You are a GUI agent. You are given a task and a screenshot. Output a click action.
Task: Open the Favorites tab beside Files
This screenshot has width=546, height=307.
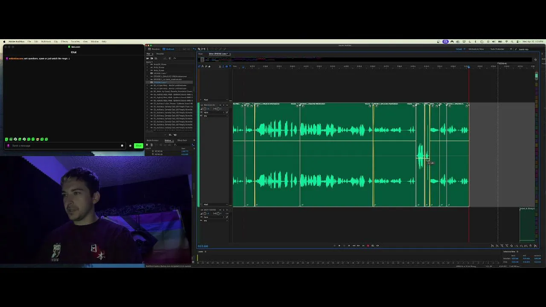point(160,54)
